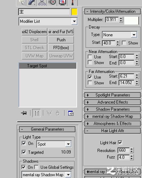
Task: Open the Modifier List dropdown
Action: coord(48,21)
